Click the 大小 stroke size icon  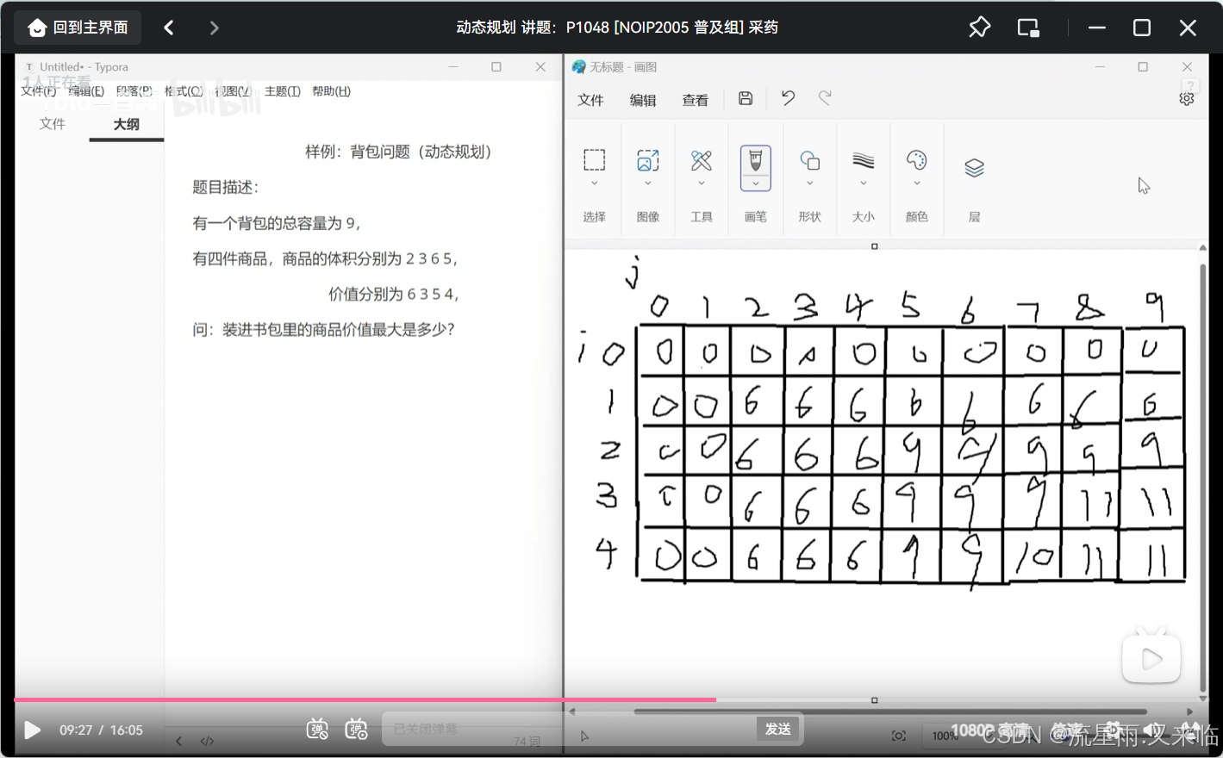coord(864,160)
